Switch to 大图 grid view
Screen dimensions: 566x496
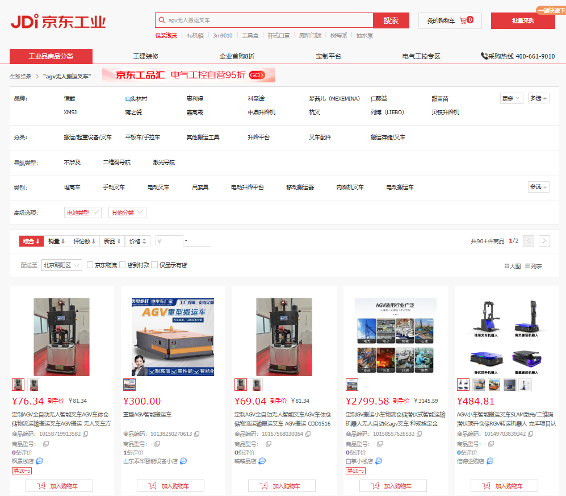[x=513, y=266]
